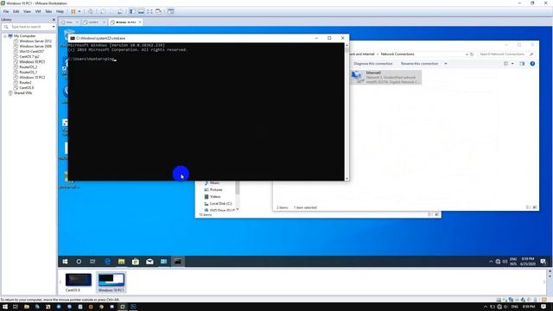Open File Explorer from guest taskbar
Screen dimensions: 553x311
click(x=121, y=262)
